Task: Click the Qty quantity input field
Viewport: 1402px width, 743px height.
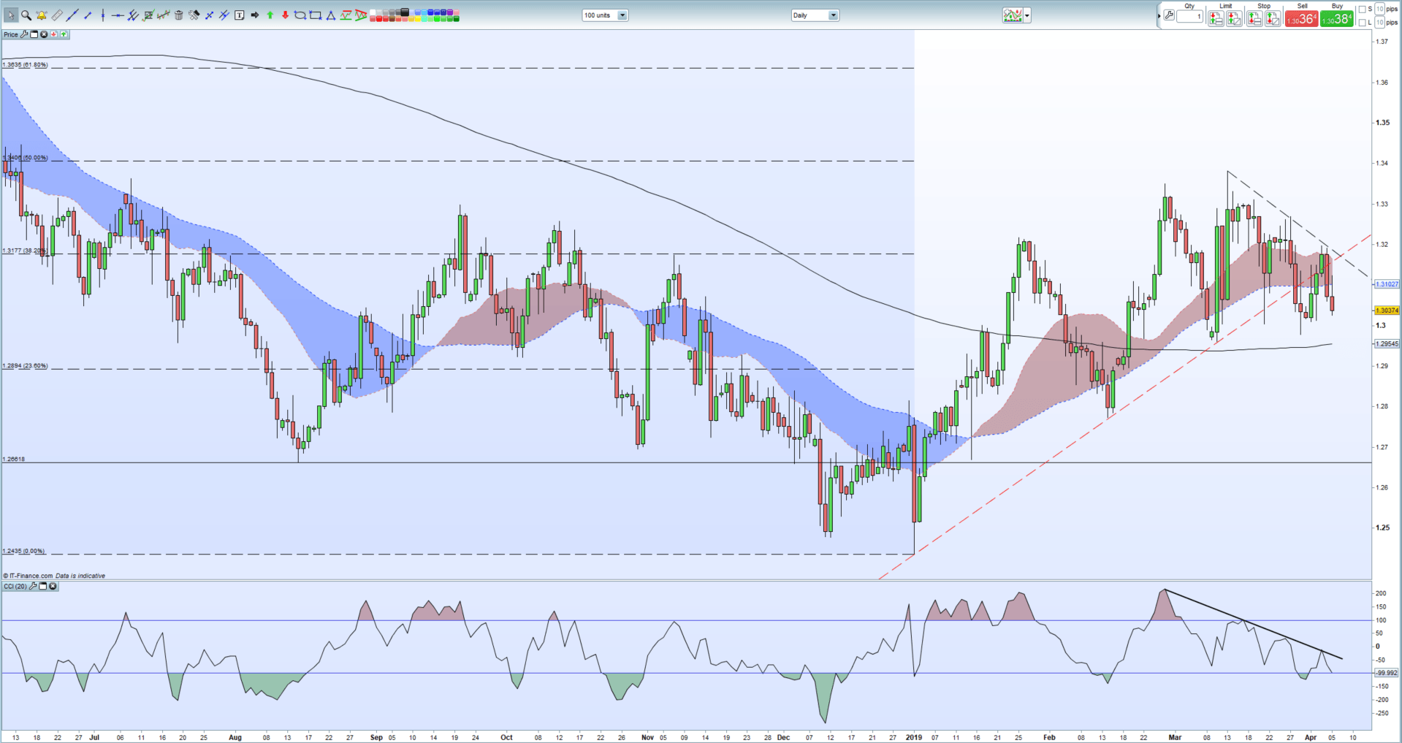Action: (1189, 16)
